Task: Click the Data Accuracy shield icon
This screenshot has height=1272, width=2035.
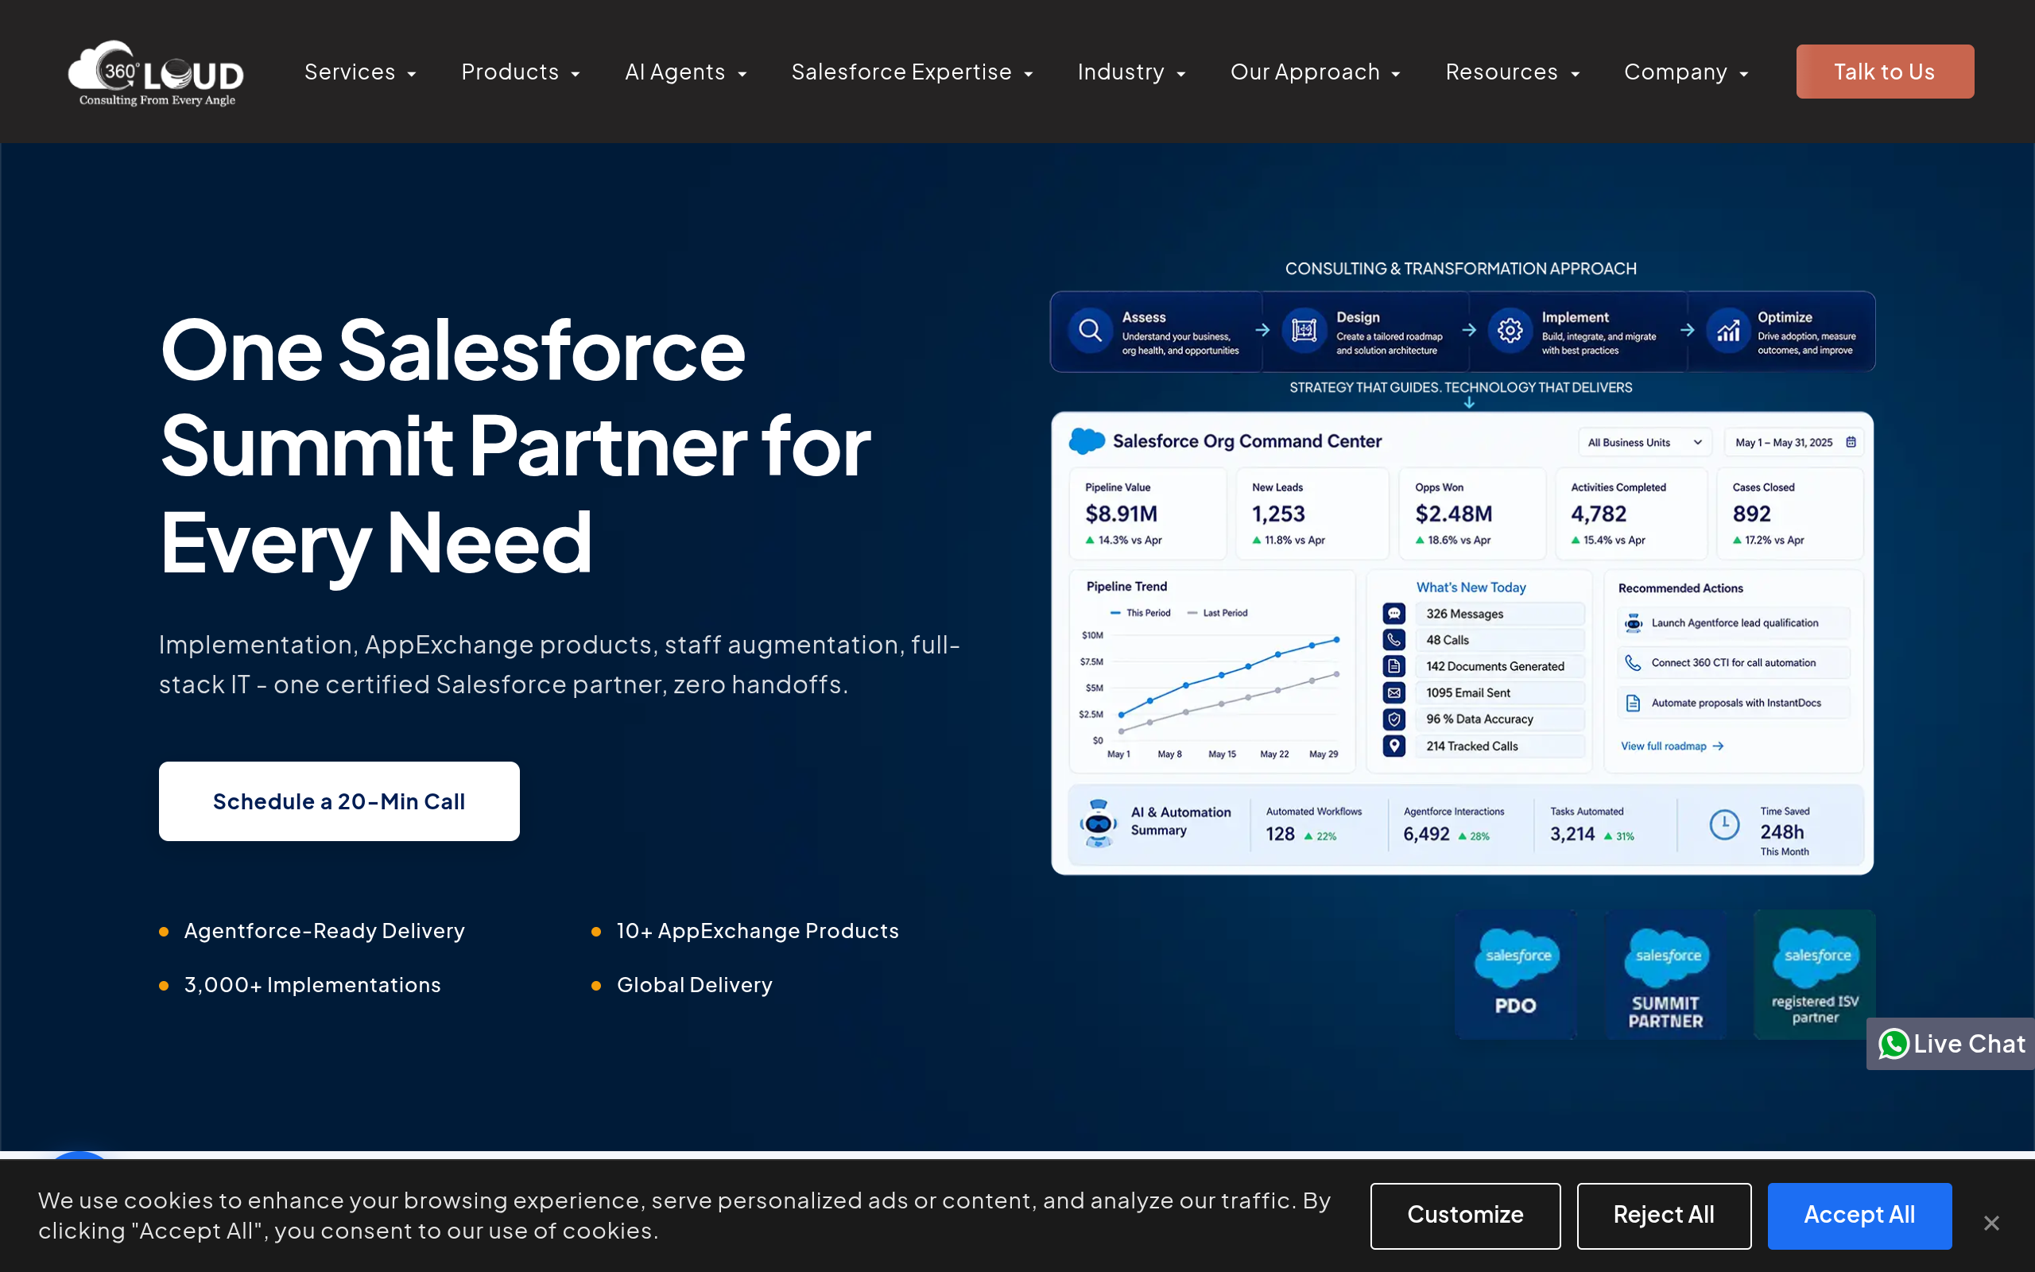Action: tap(1394, 719)
